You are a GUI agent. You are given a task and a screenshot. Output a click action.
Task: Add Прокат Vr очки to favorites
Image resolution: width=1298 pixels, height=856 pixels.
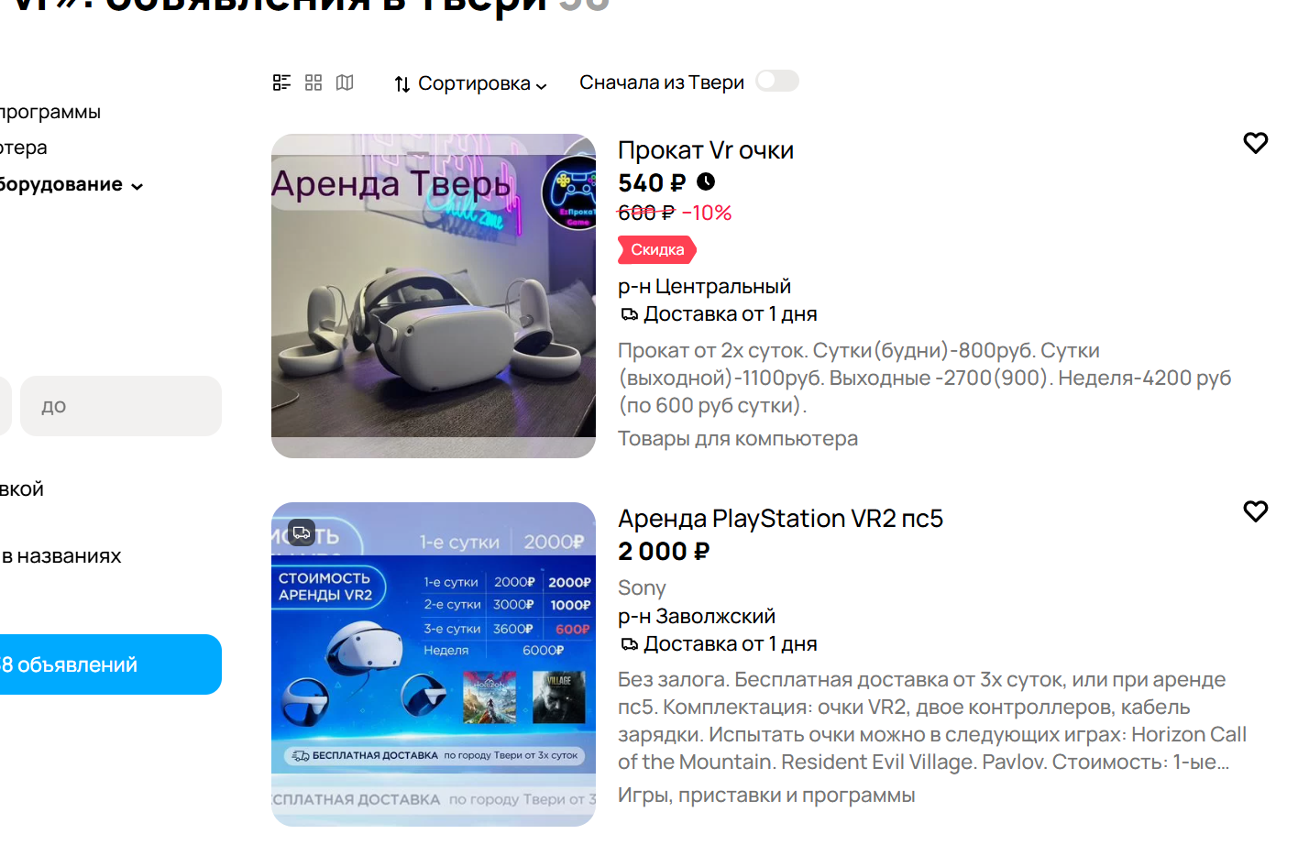(x=1255, y=143)
